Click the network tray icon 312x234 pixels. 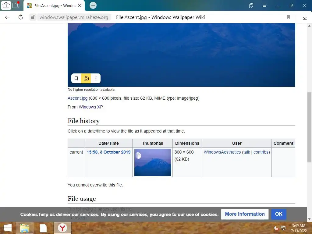(x=283, y=228)
